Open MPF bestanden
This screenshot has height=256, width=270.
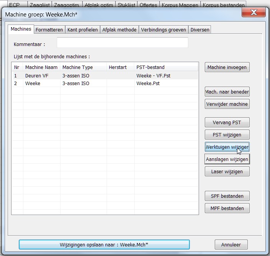(227, 208)
